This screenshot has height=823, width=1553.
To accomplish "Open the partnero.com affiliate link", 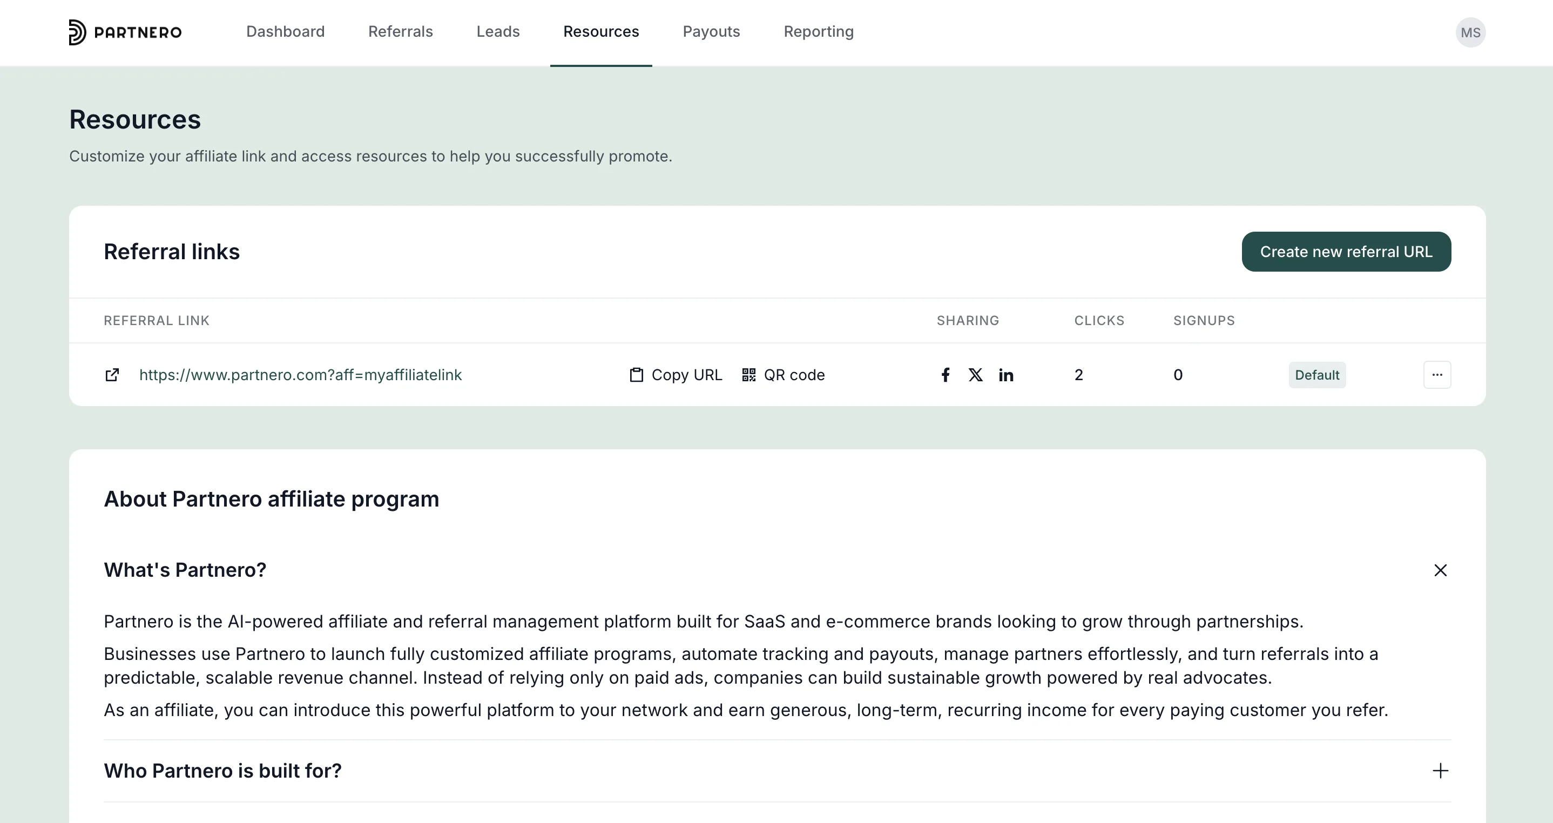I will point(300,375).
